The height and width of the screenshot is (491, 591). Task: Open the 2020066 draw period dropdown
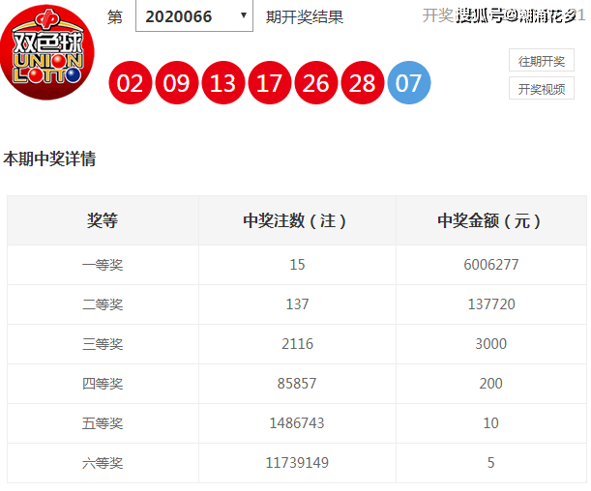tap(194, 16)
